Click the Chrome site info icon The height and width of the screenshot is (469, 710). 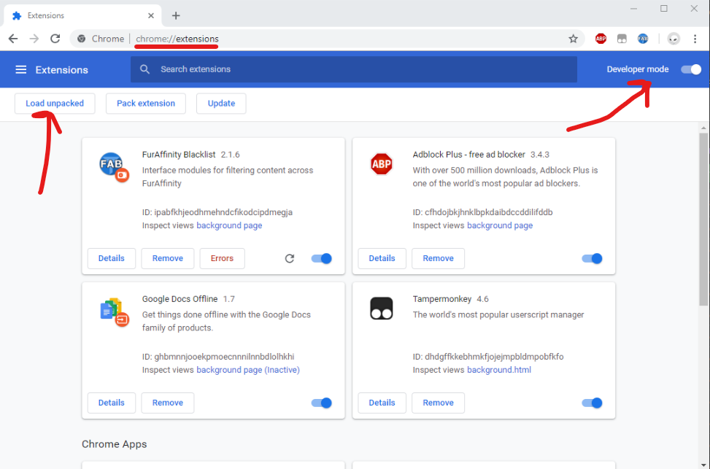tap(82, 39)
